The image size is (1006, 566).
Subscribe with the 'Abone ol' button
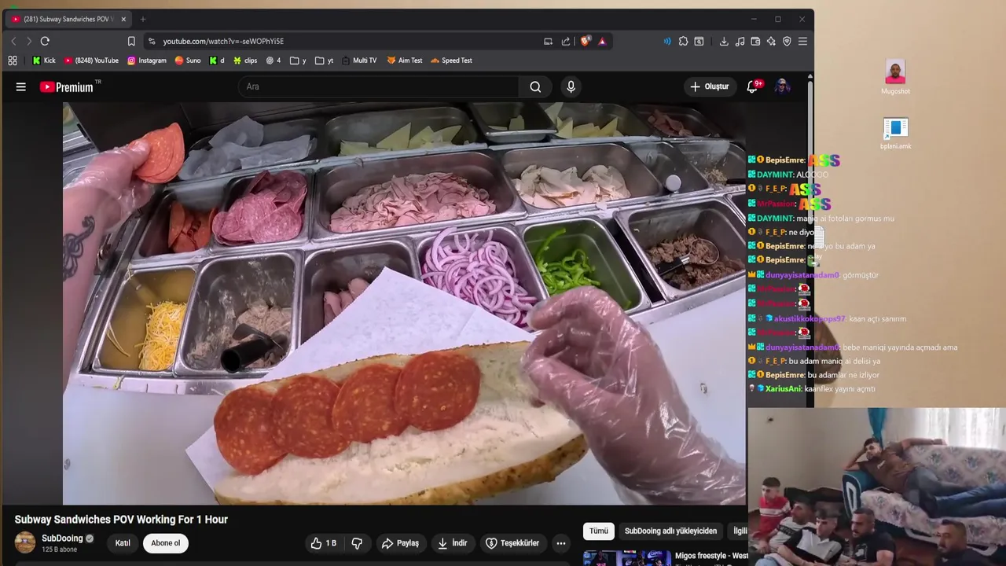166,543
